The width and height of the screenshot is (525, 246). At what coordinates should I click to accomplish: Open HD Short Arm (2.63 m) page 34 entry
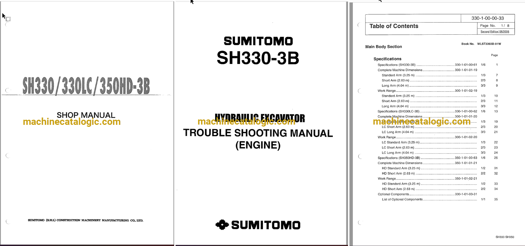(x=440, y=189)
